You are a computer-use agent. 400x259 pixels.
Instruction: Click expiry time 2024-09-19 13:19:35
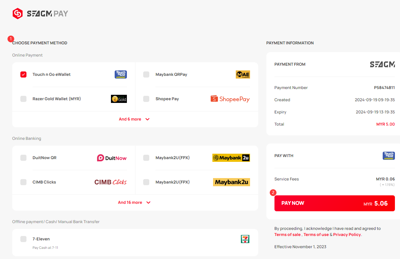[375, 112]
